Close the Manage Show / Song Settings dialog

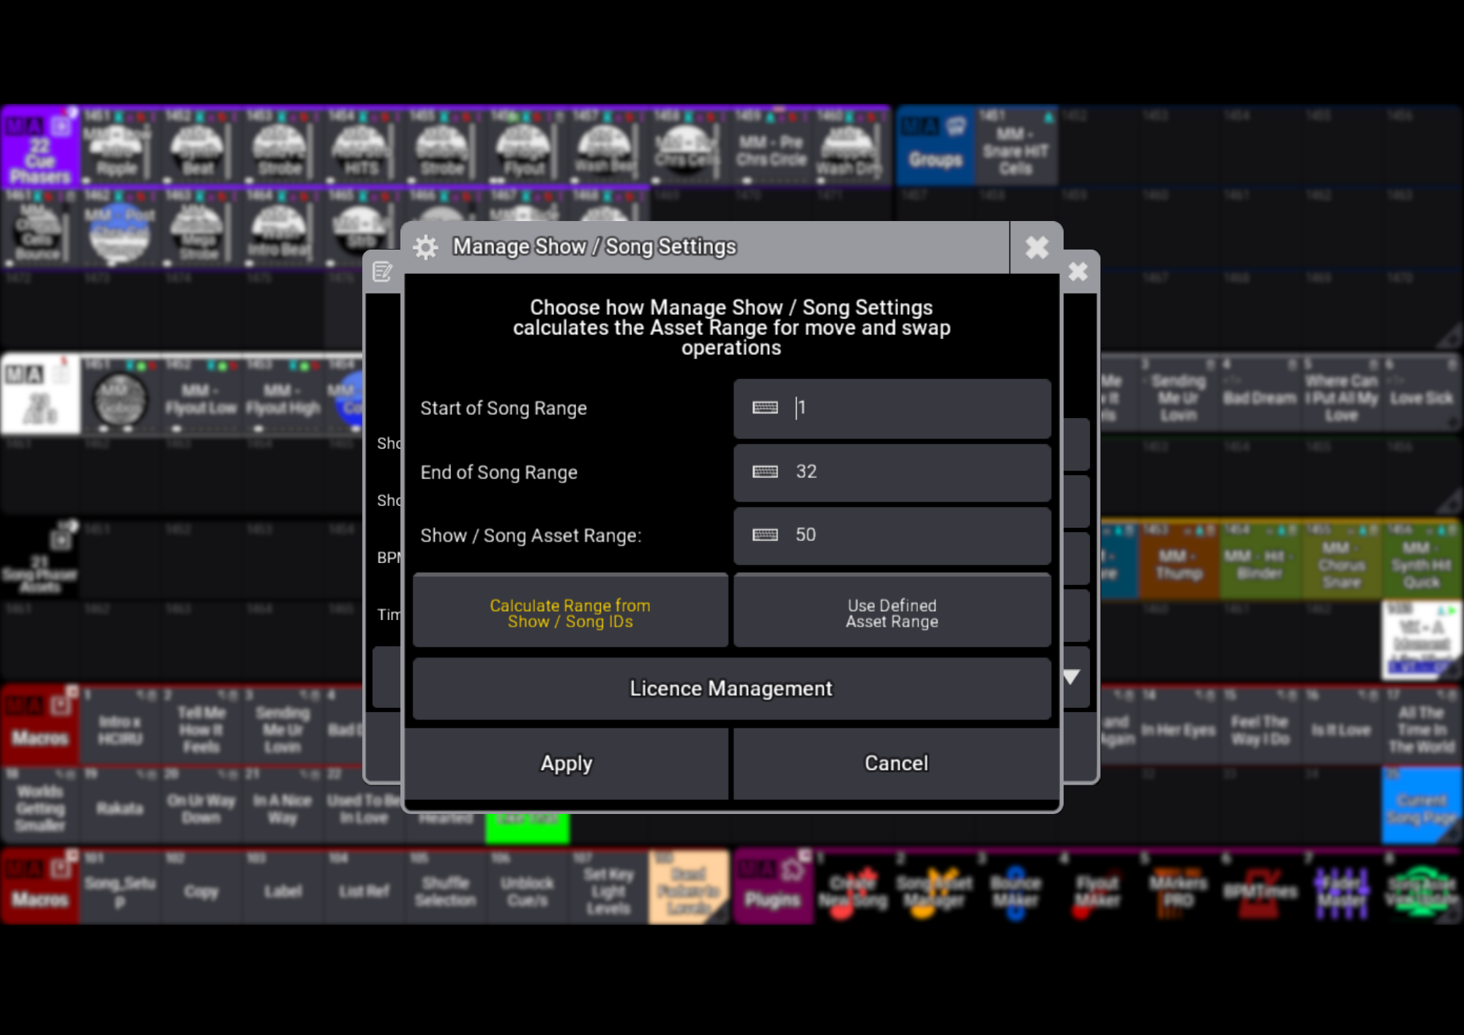[x=1037, y=247]
